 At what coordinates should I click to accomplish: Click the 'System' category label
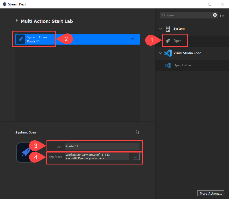[179, 29]
